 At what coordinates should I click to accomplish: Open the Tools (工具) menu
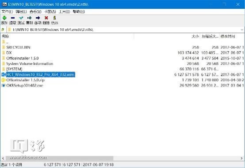(65, 11)
